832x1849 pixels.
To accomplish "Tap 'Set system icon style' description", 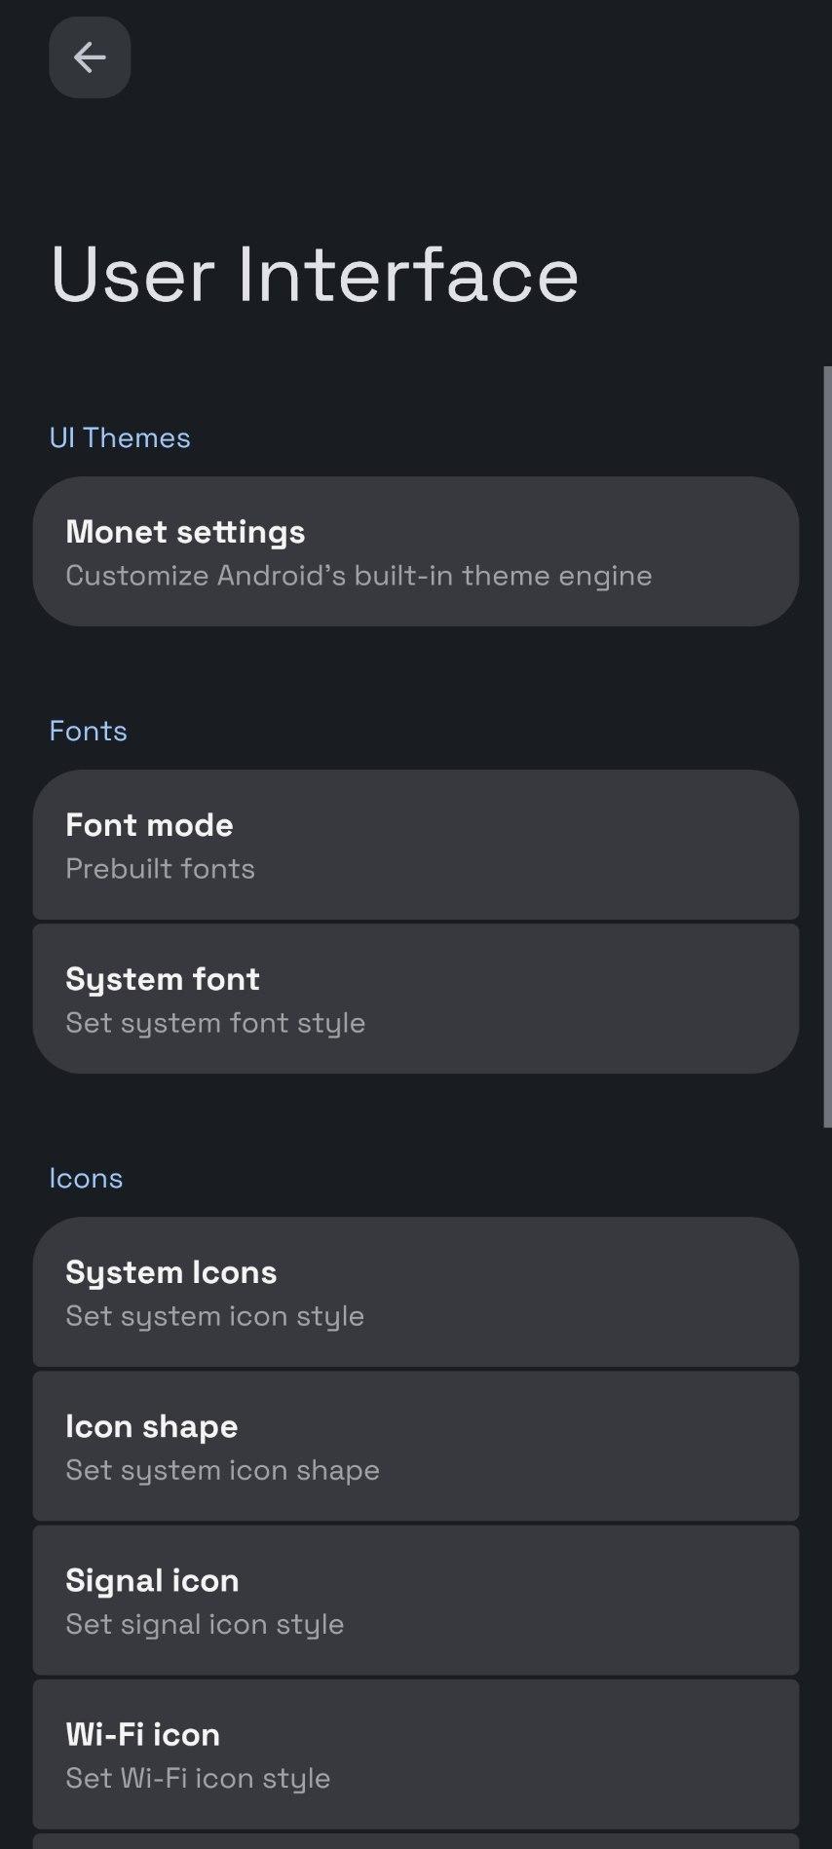I will (214, 1316).
